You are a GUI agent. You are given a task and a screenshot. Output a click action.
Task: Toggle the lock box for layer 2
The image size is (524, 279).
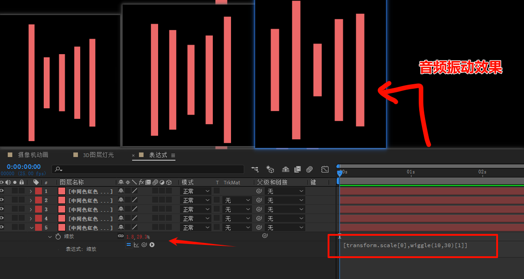click(x=21, y=200)
